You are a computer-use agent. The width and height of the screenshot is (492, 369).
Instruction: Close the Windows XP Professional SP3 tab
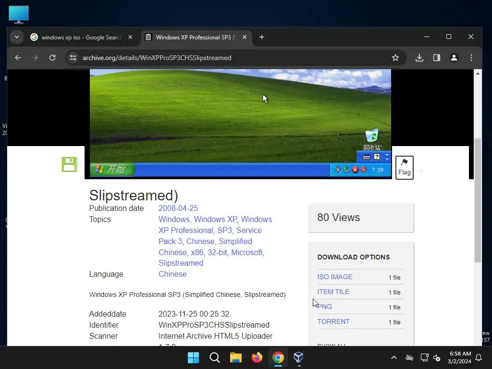pos(245,37)
